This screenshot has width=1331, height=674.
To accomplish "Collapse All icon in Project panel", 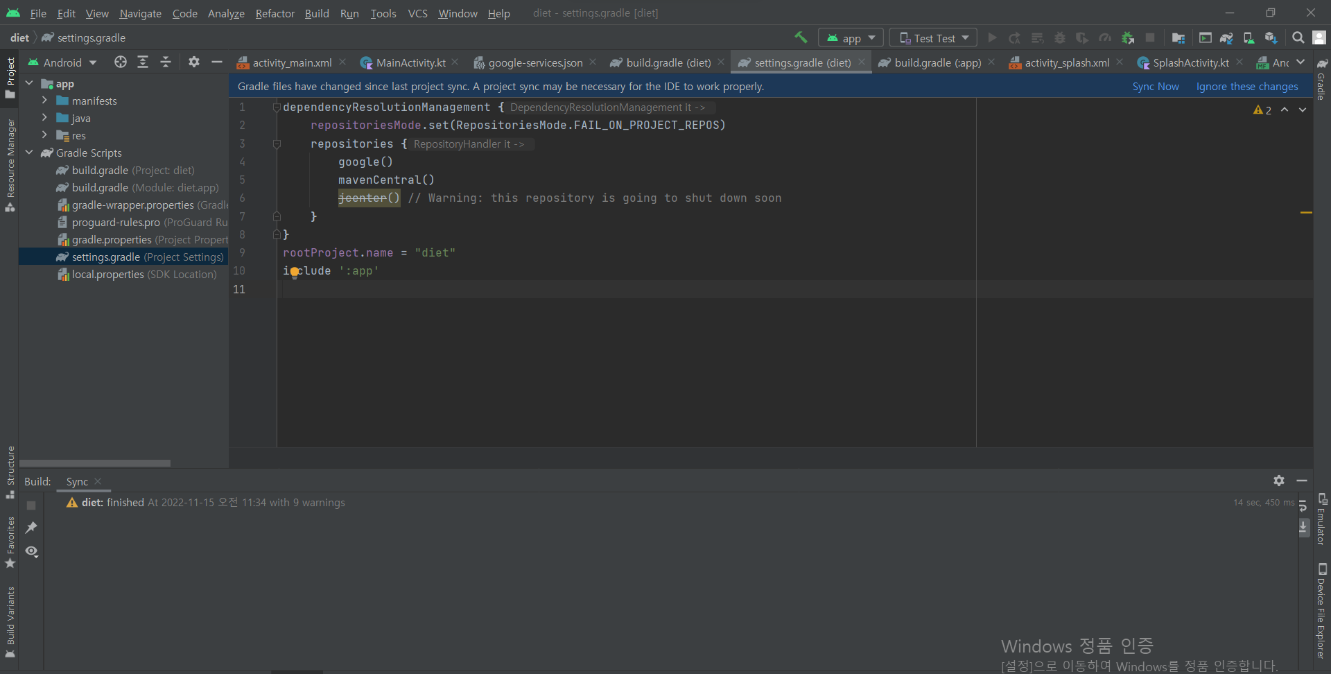I will coord(166,62).
